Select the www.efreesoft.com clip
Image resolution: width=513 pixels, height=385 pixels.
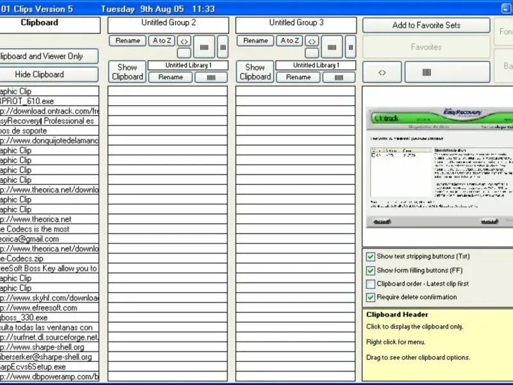[49, 308]
